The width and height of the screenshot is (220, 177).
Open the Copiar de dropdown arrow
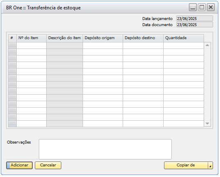point(210,166)
